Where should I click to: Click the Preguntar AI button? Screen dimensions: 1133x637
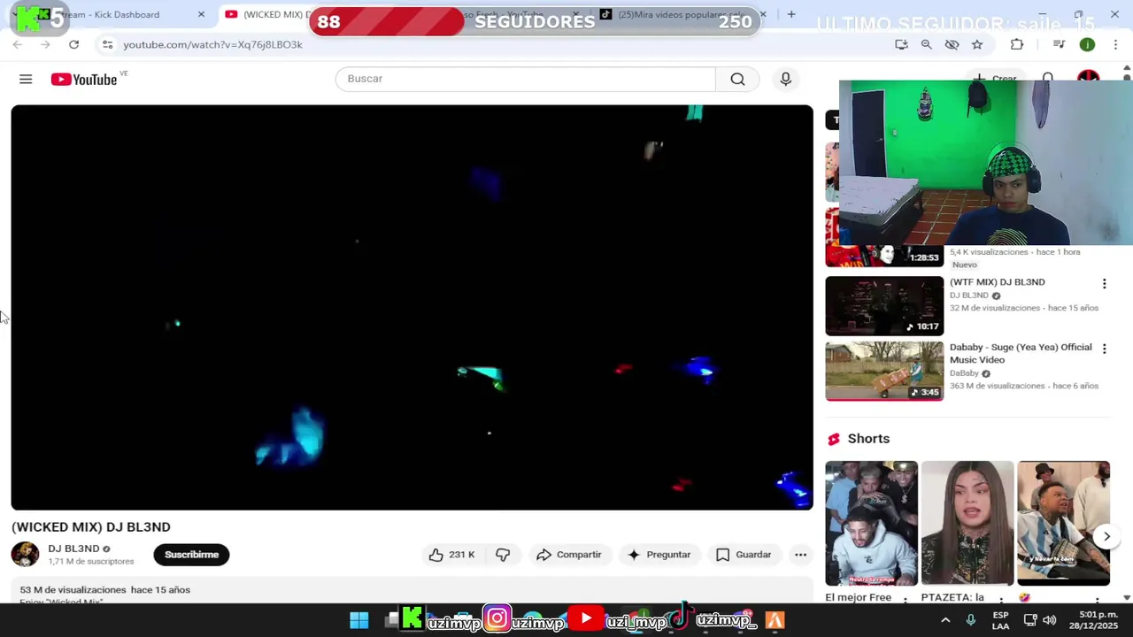(659, 555)
